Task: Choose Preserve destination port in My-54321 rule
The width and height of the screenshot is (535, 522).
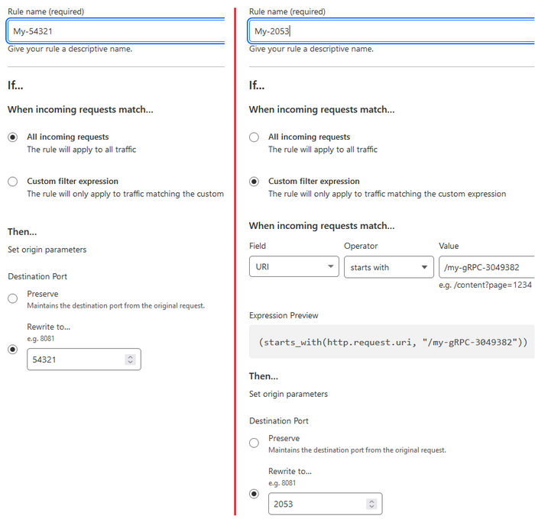Action: tap(13, 298)
